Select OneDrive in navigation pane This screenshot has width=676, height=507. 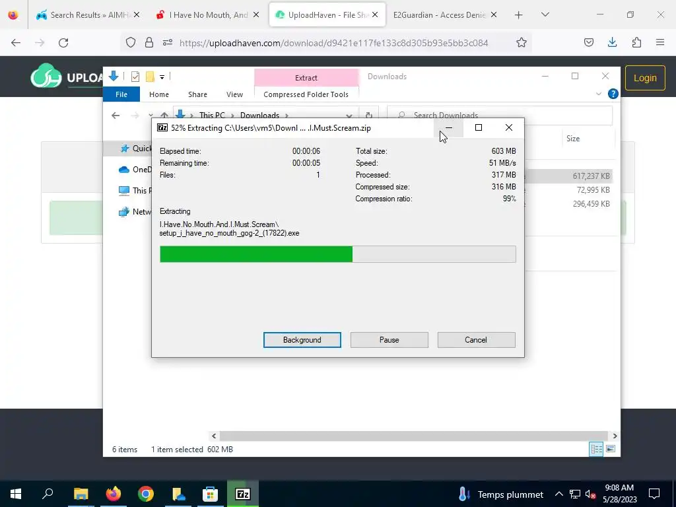click(x=135, y=170)
